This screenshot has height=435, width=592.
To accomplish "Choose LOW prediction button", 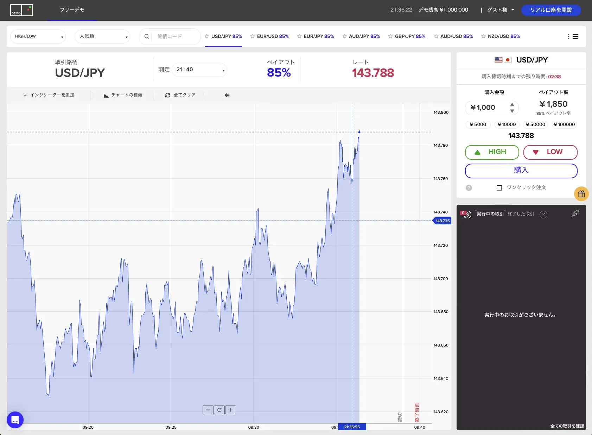I will click(550, 152).
